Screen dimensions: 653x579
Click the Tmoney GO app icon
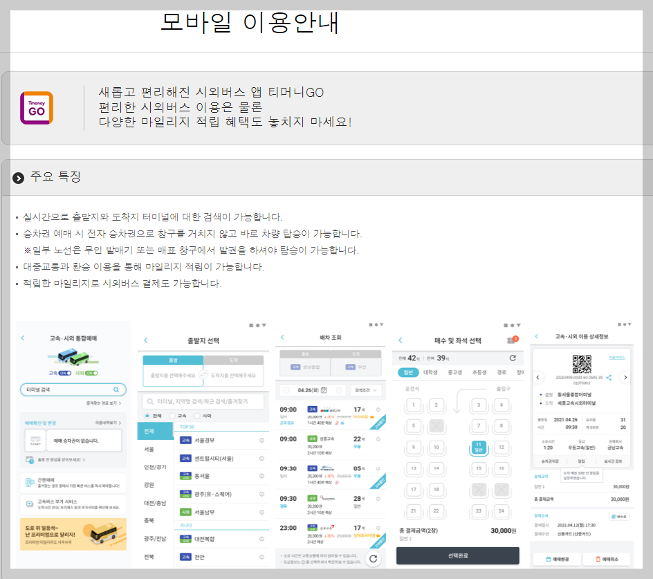[x=37, y=108]
